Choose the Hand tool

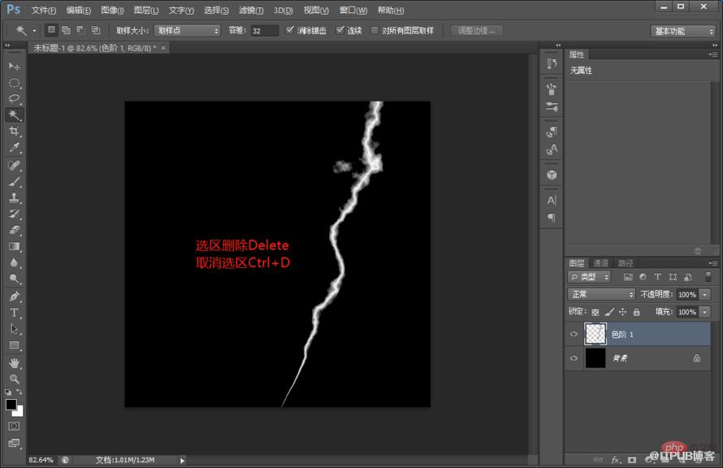15,363
